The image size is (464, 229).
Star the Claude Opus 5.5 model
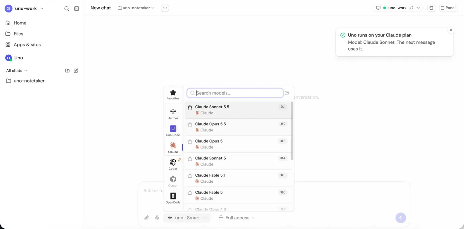click(x=190, y=124)
